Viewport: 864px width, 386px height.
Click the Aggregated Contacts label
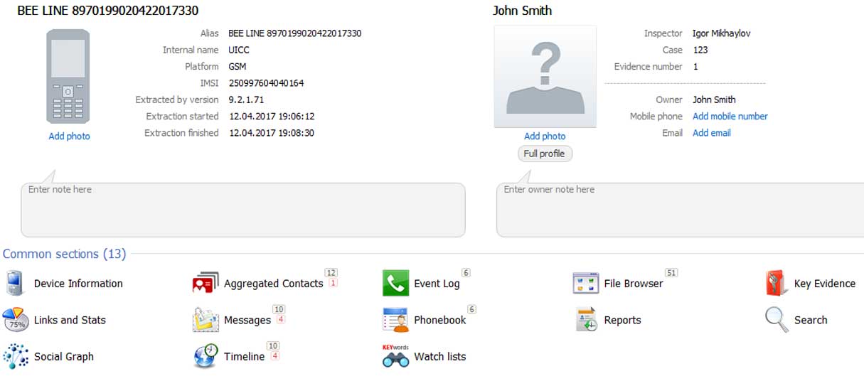274,284
